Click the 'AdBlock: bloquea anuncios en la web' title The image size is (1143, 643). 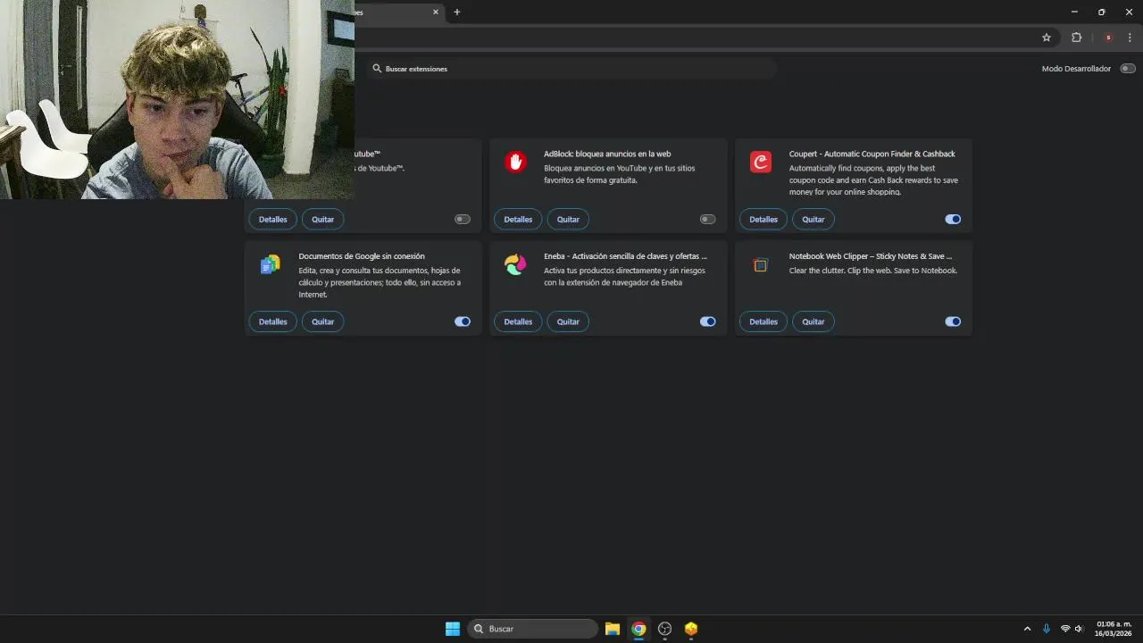pos(607,154)
